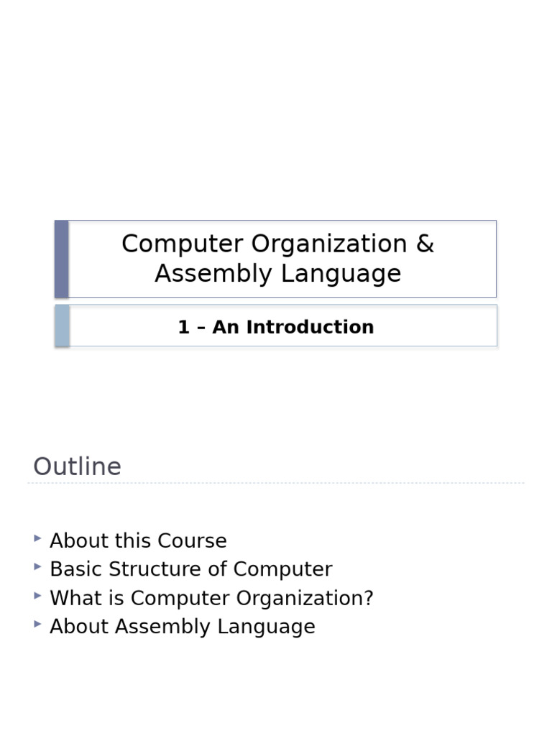Select the 'About this Course' bullet text
This screenshot has width=552, height=736.
pyautogui.click(x=138, y=541)
